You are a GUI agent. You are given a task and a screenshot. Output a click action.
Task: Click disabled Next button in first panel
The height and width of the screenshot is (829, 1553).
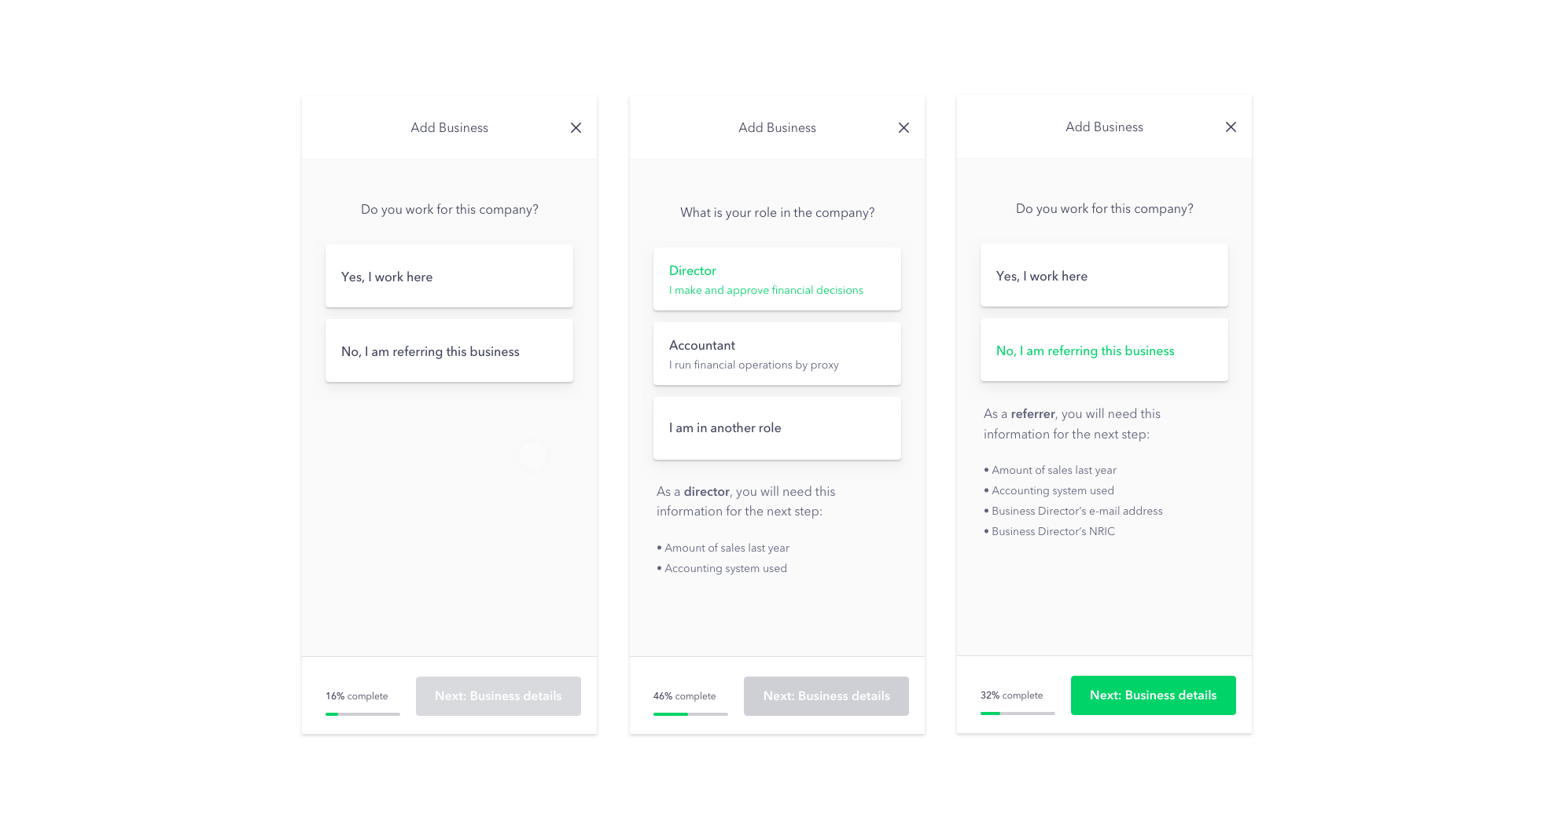499,696
